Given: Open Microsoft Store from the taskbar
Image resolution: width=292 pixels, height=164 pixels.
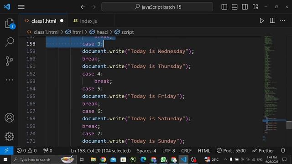Looking at the screenshot, I should (123, 159).
